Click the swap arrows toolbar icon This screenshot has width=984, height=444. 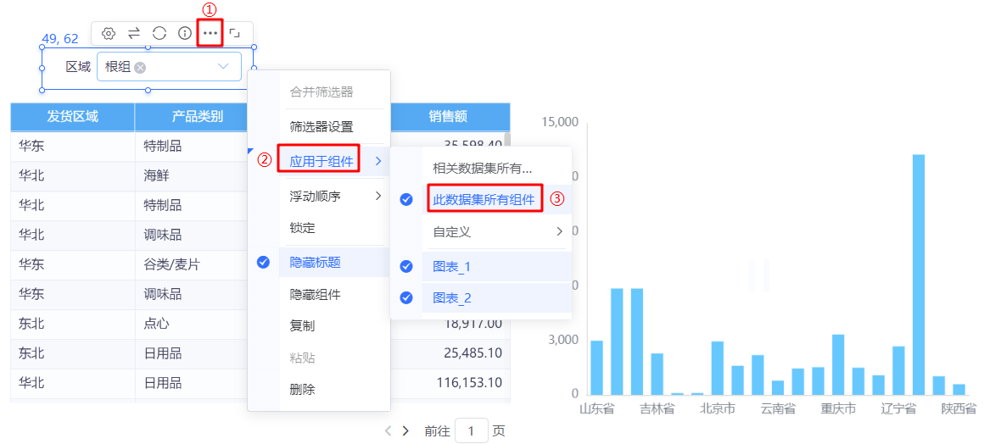[x=134, y=33]
